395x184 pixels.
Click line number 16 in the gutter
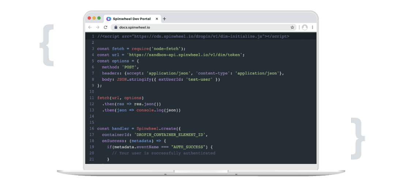coord(92,129)
